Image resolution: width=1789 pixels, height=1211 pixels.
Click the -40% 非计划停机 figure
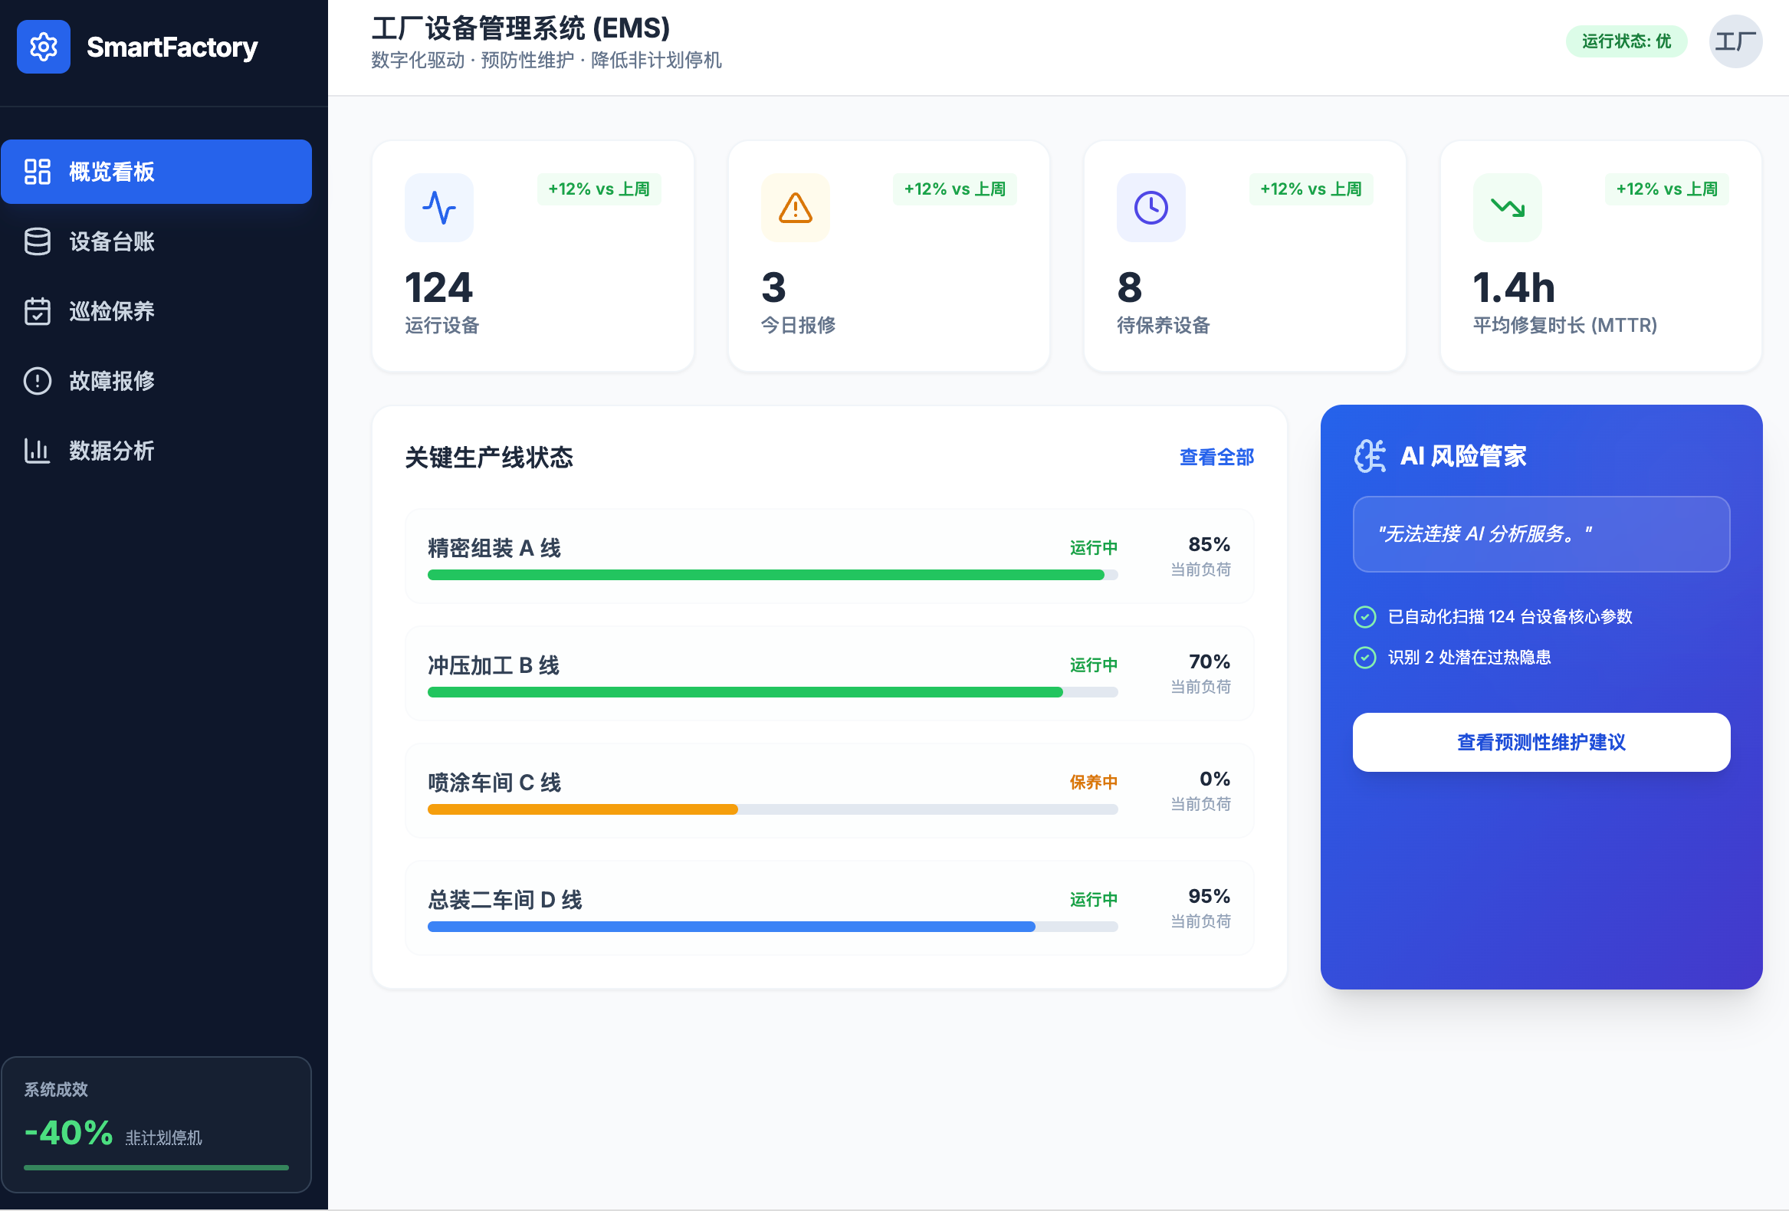pyautogui.click(x=68, y=1134)
